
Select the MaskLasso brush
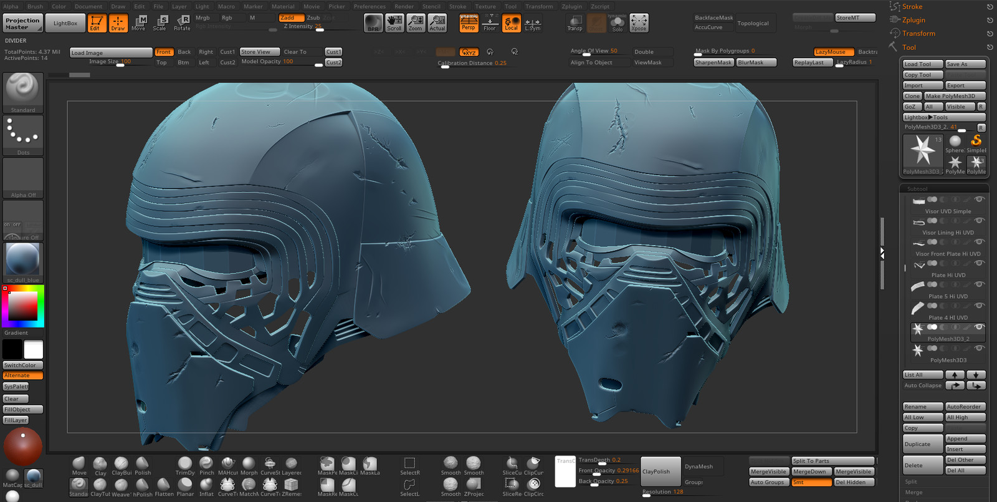[370, 466]
